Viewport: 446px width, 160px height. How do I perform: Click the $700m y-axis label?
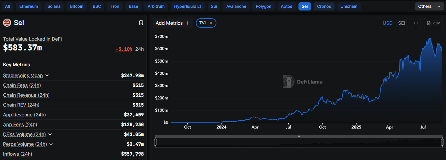162,36
